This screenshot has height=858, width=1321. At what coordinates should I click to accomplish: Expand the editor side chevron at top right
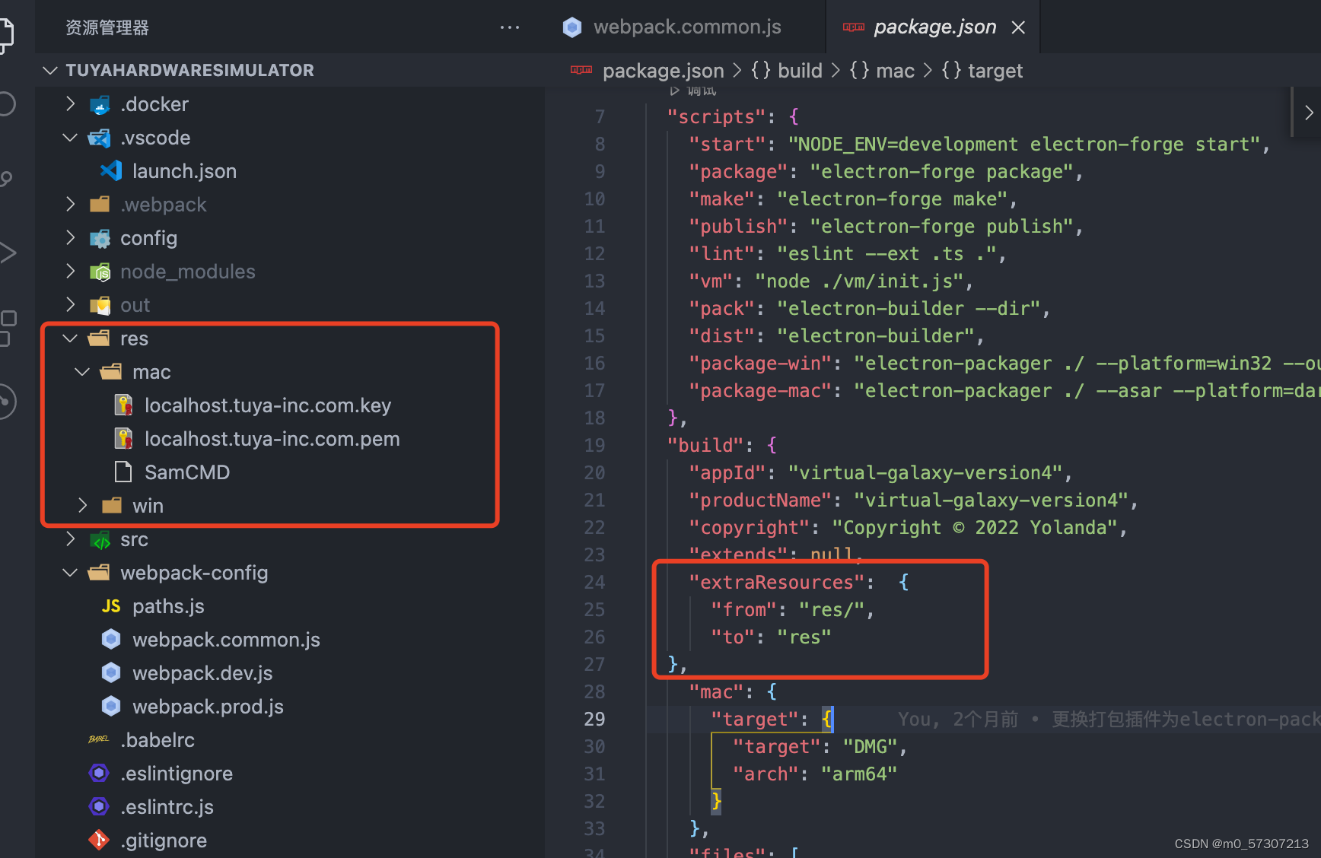[x=1308, y=113]
